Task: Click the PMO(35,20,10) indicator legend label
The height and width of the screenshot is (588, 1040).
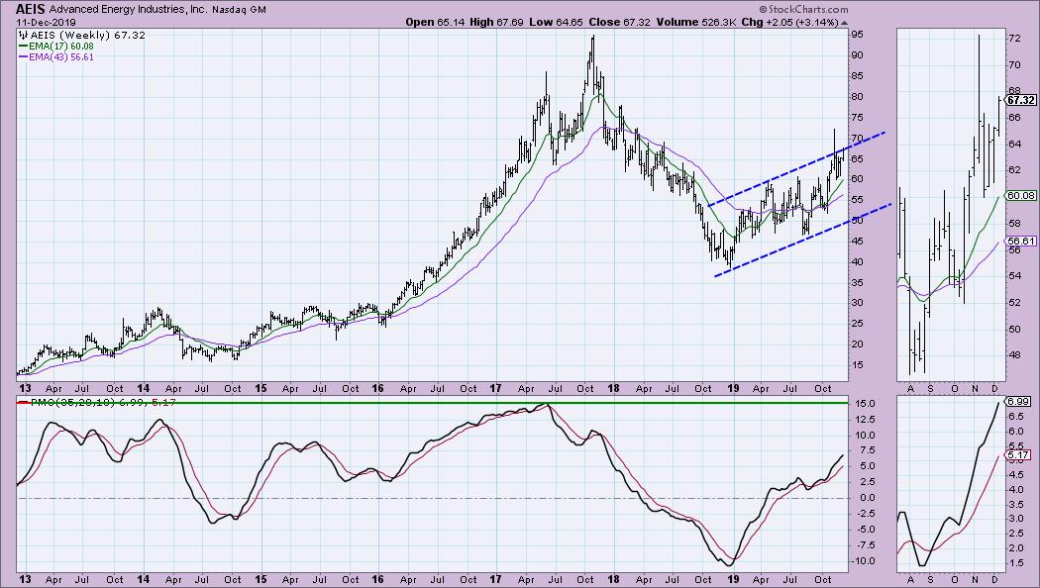Action: coord(73,402)
